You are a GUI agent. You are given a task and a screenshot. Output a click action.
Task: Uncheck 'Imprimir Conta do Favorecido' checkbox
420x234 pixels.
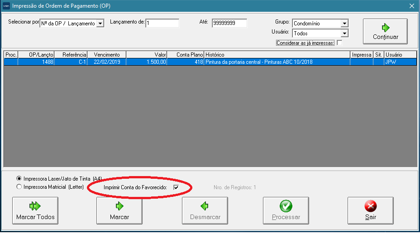176,187
